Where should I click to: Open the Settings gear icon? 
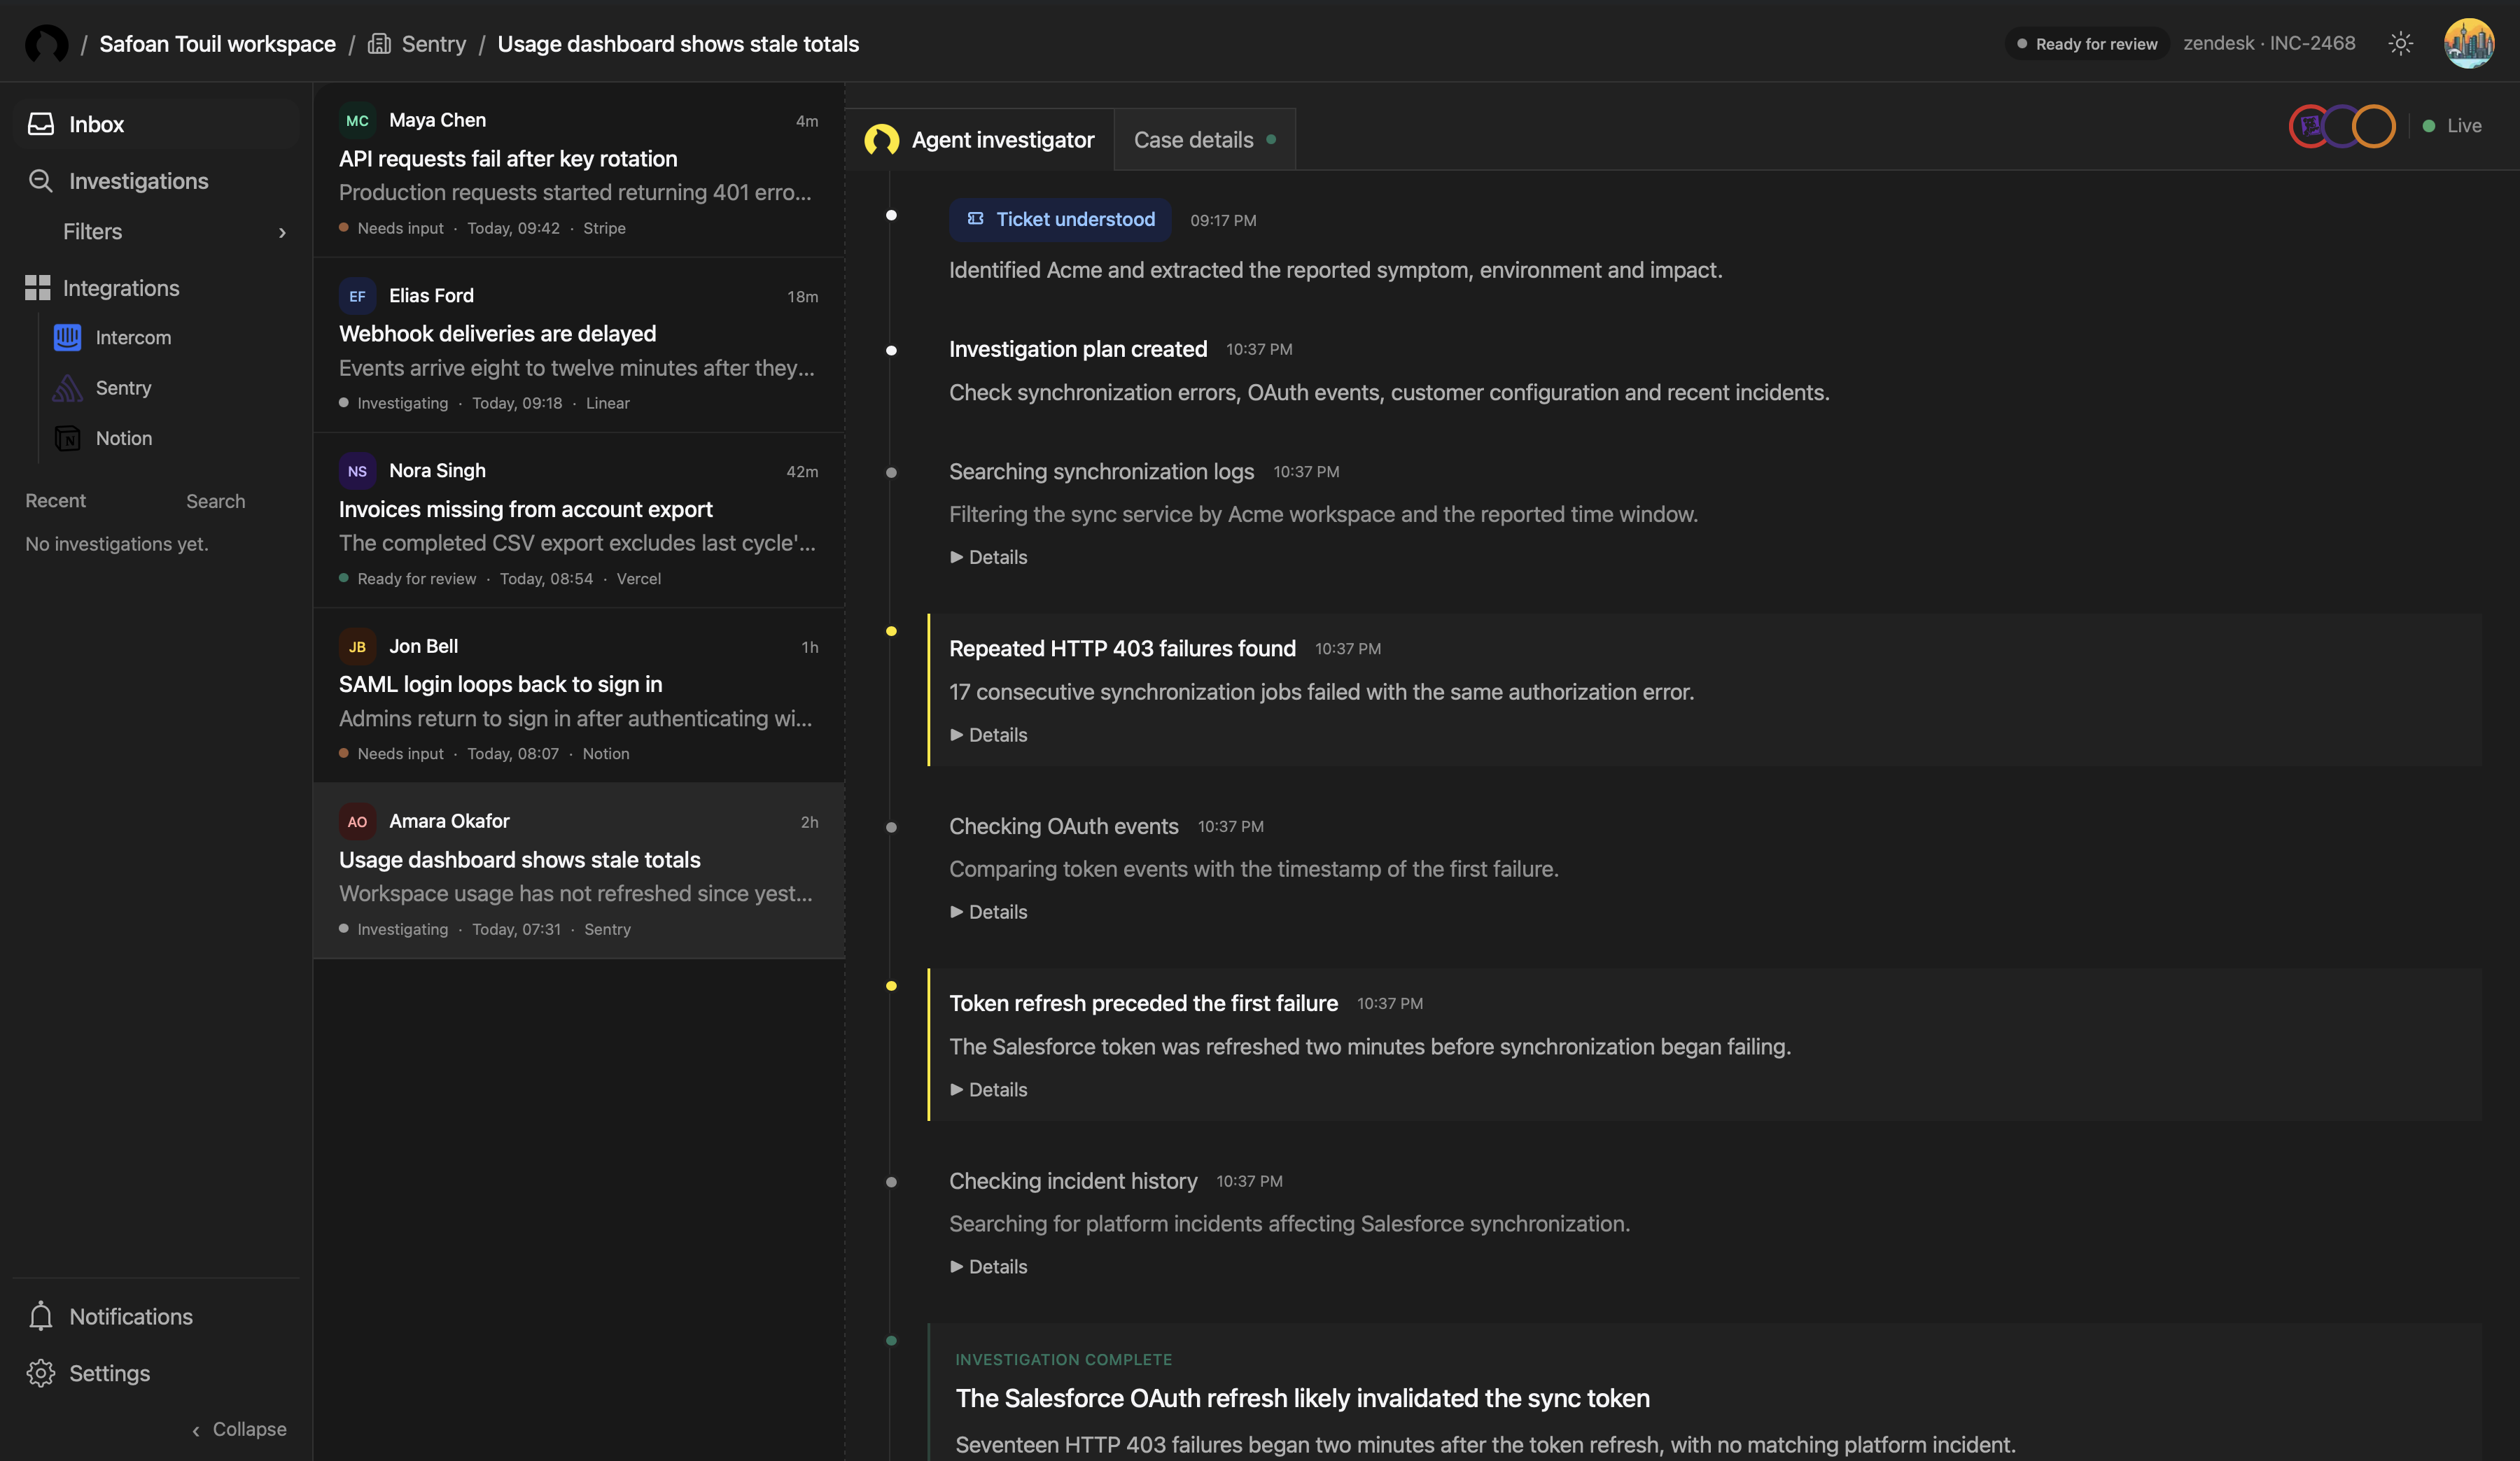click(x=41, y=1373)
